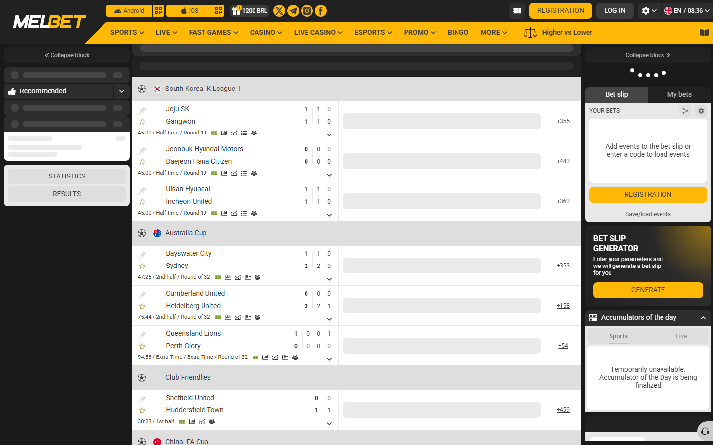
Task: Visit the X (Twitter) social link
Action: (x=279, y=11)
